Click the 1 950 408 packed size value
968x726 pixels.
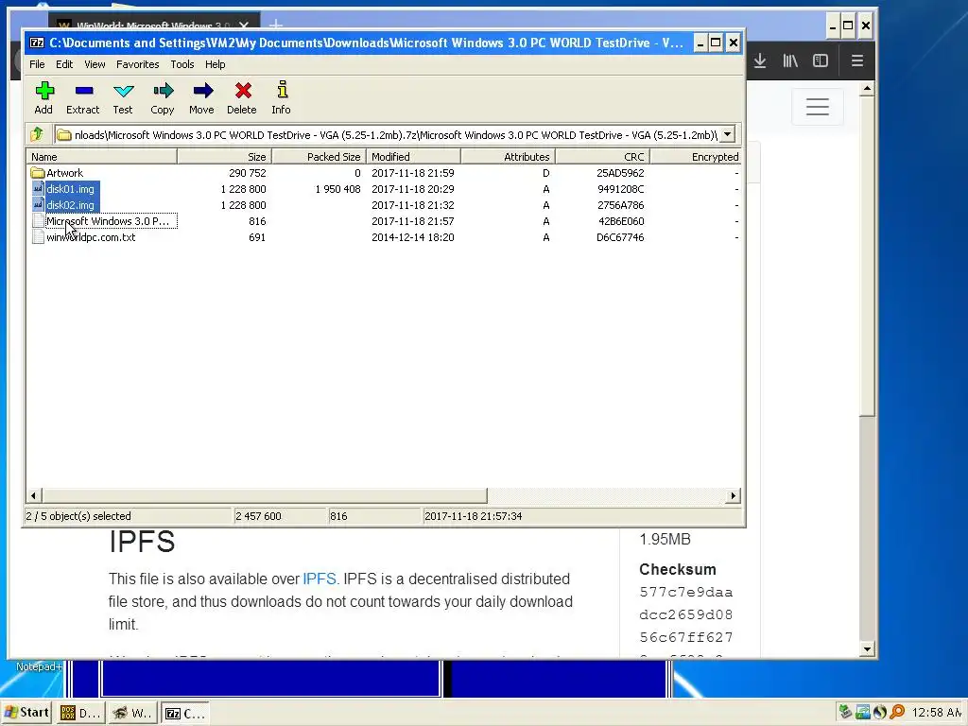pos(337,189)
